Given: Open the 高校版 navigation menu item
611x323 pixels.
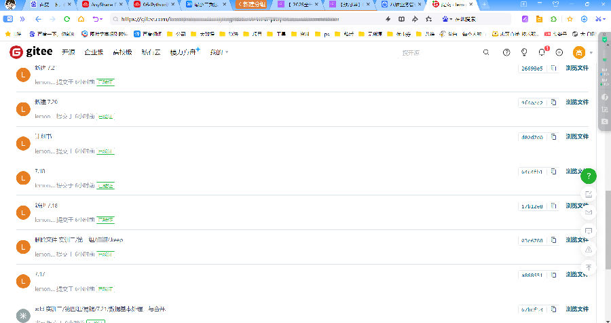Looking at the screenshot, I should click(122, 52).
